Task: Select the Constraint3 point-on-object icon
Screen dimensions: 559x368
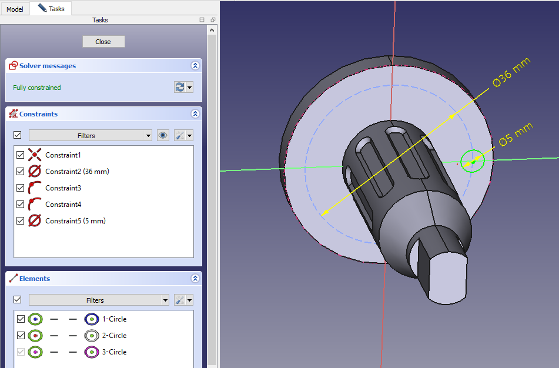Action: (x=35, y=188)
